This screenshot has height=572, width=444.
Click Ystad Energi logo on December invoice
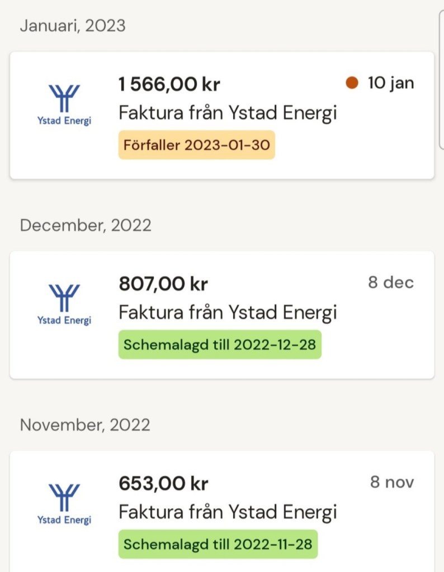pyautogui.click(x=64, y=304)
